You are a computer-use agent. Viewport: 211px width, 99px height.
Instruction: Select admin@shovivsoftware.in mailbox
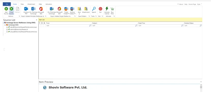19,29
